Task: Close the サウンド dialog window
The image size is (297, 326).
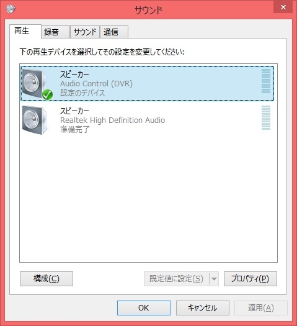Action: click(x=283, y=7)
